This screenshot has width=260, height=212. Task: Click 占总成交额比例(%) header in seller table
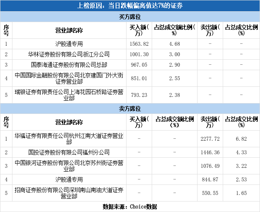coord(175,122)
